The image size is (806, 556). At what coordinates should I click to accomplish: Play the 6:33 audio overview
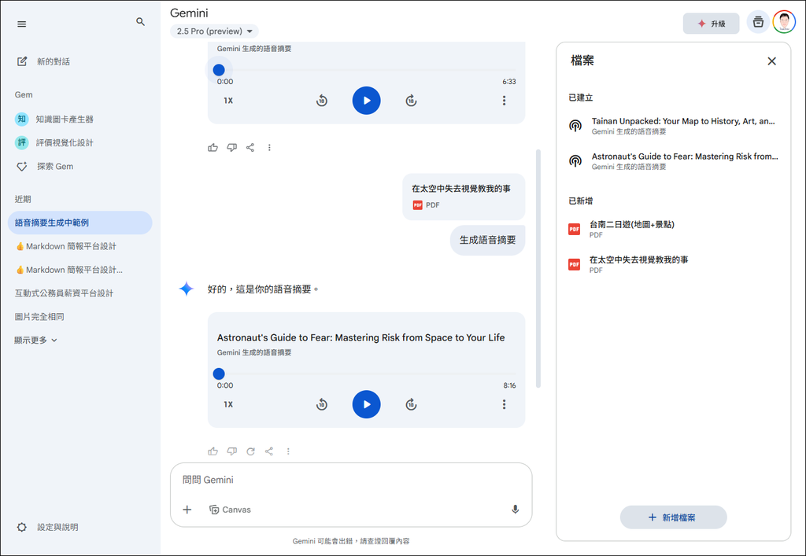[x=367, y=101]
